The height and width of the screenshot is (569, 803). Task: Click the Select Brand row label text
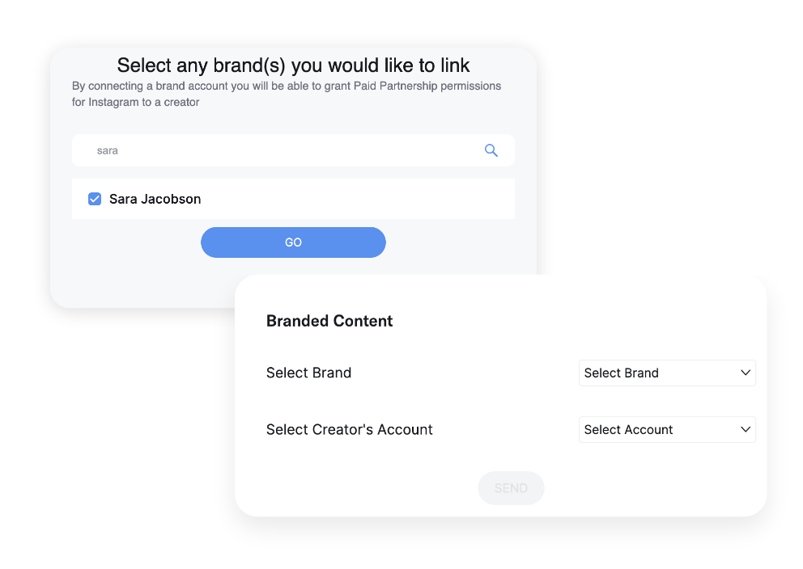pos(308,373)
